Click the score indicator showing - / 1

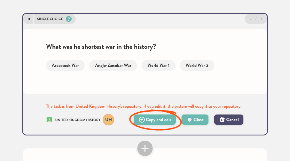(256, 19)
